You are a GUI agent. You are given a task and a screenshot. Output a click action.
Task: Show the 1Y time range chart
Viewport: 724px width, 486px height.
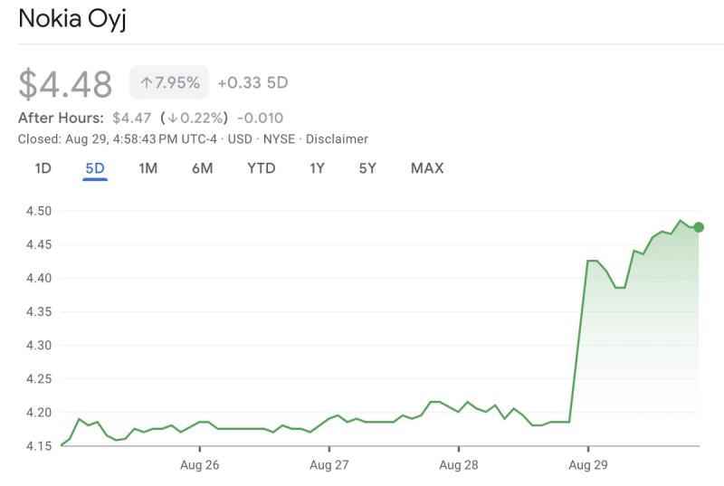(x=317, y=168)
